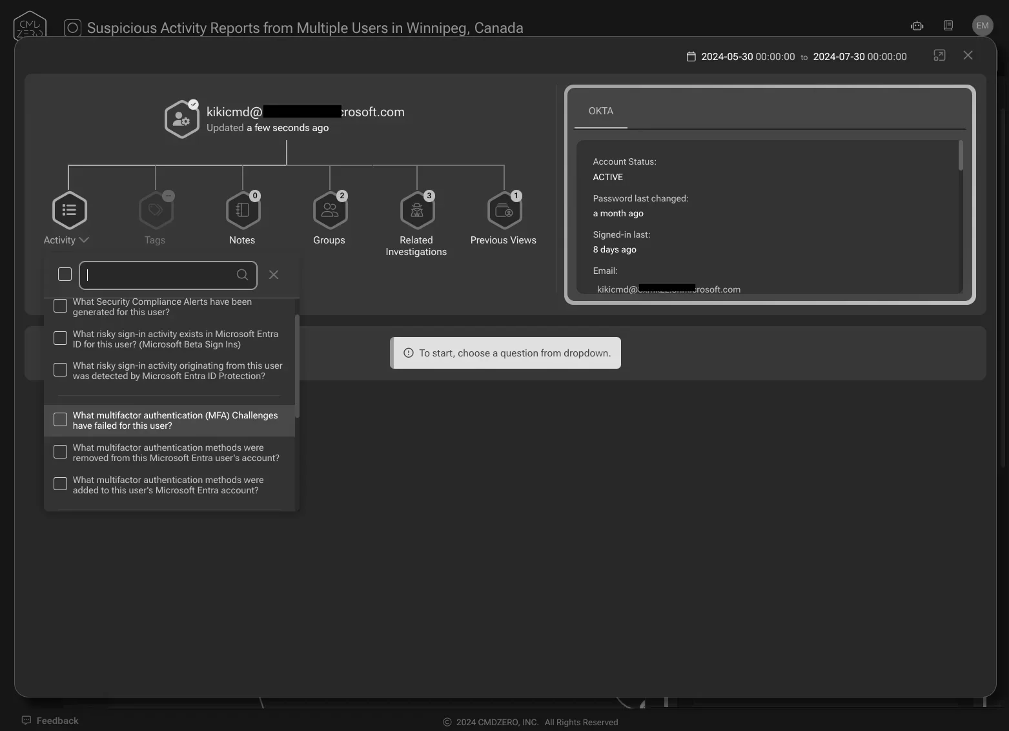Click the Suspicious Activity Reports title
Screen dimensions: 1009x731
pyautogui.click(x=305, y=28)
